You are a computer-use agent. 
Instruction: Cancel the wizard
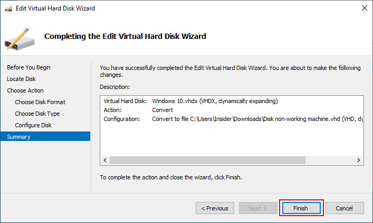345,208
